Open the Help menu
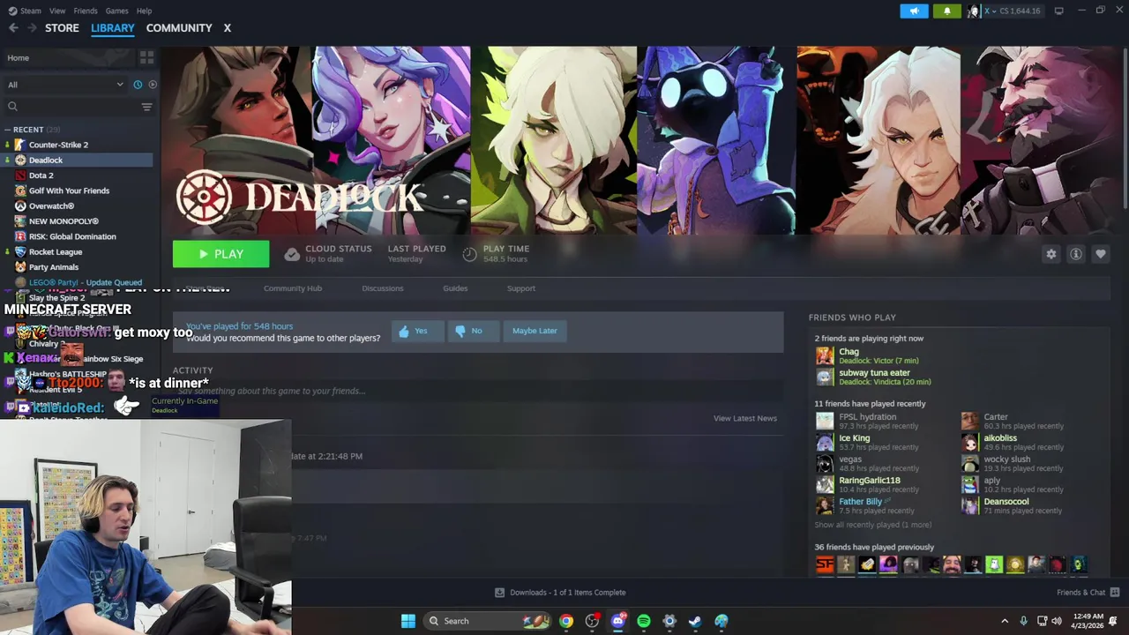Image resolution: width=1129 pixels, height=635 pixels. pyautogui.click(x=144, y=11)
